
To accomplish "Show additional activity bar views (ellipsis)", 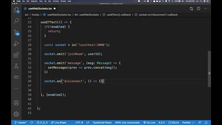I will pos(16,88).
